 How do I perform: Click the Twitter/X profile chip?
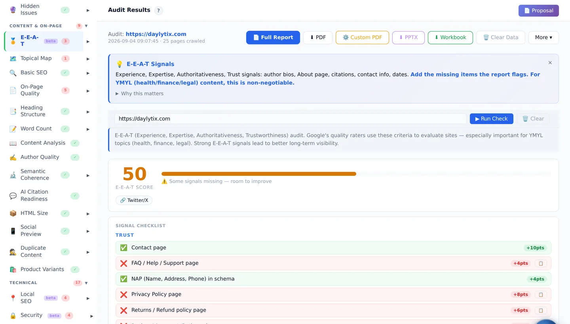point(134,200)
